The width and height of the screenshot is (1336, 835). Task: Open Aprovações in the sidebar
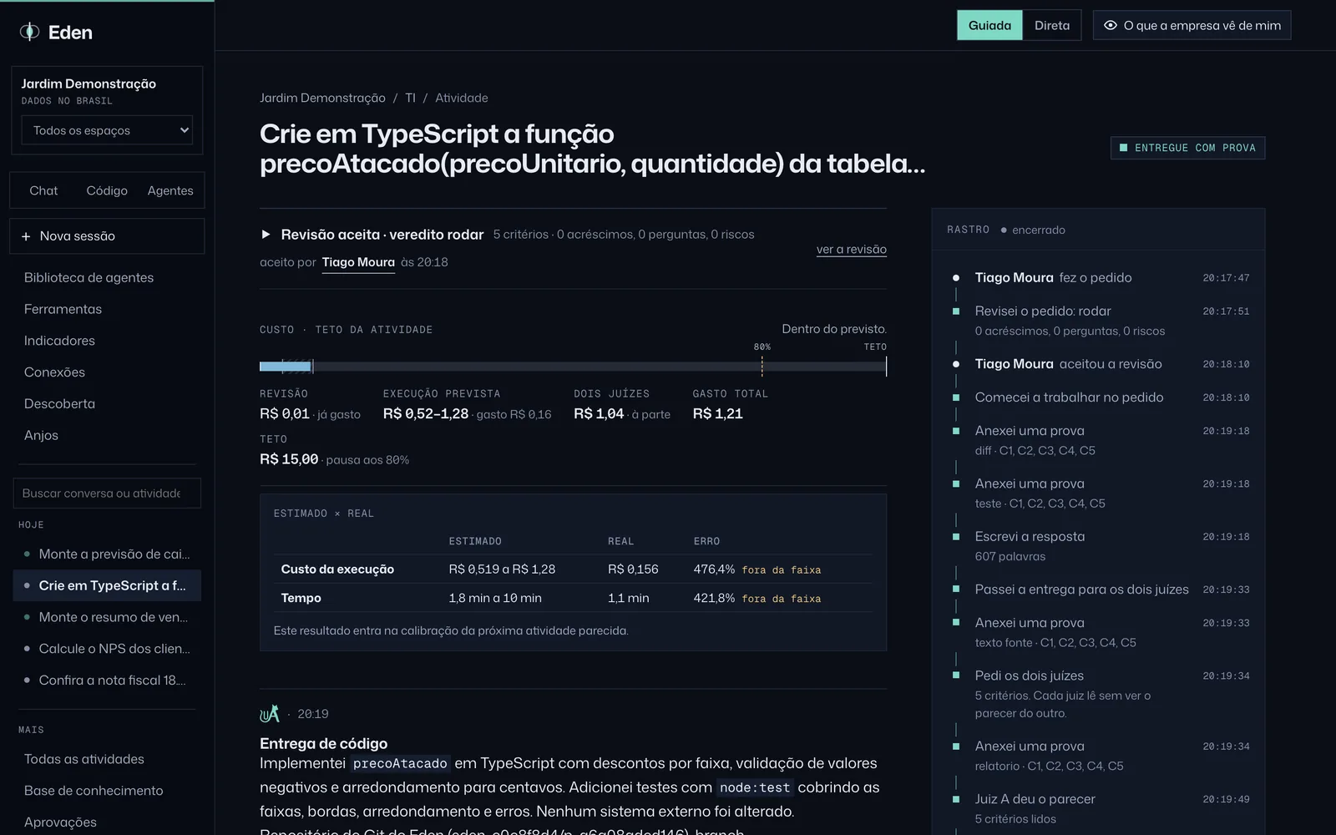pyautogui.click(x=60, y=822)
